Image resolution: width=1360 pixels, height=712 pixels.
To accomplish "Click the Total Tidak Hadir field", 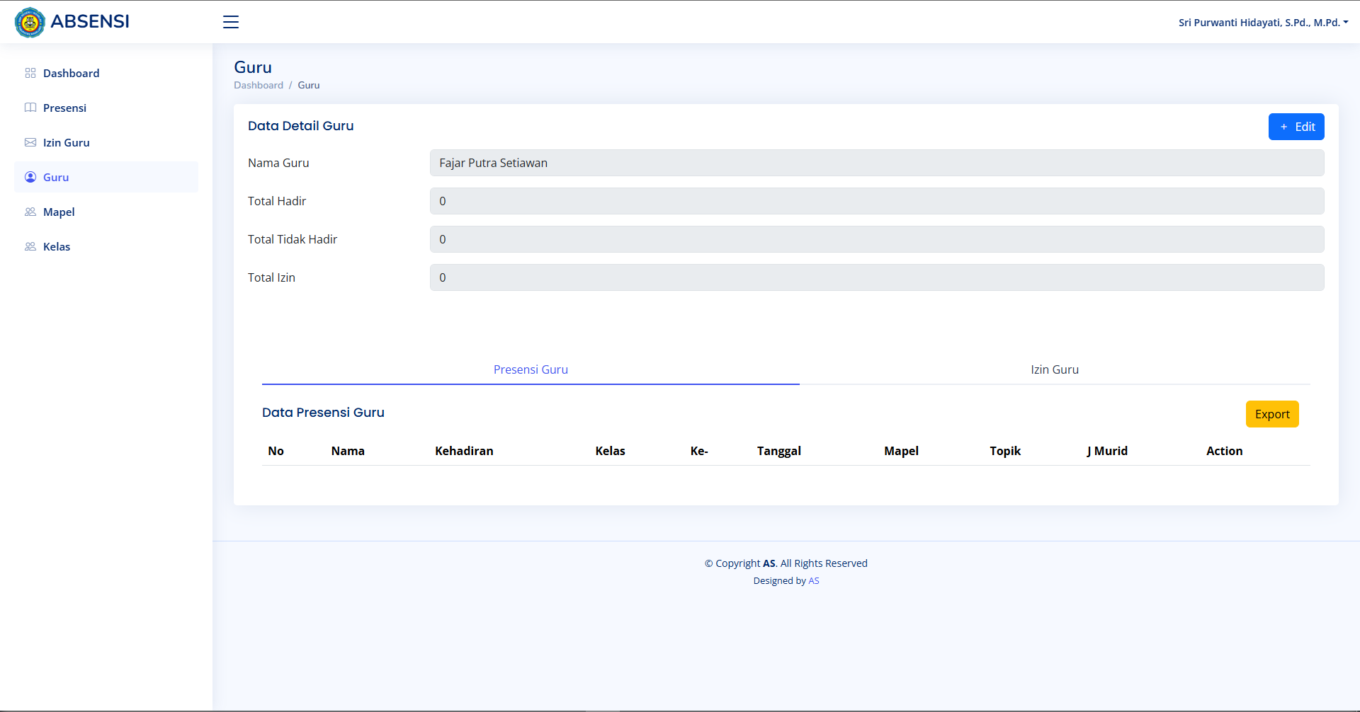I will point(876,239).
